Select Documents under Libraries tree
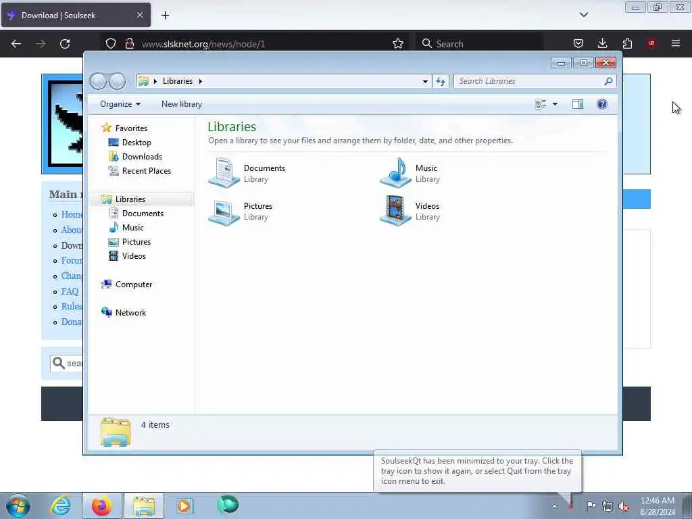This screenshot has height=519, width=692. point(143,214)
